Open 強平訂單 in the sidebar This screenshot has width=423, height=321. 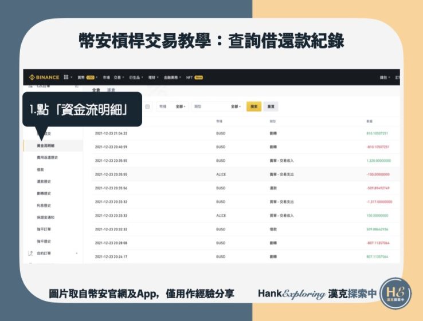tap(44, 229)
